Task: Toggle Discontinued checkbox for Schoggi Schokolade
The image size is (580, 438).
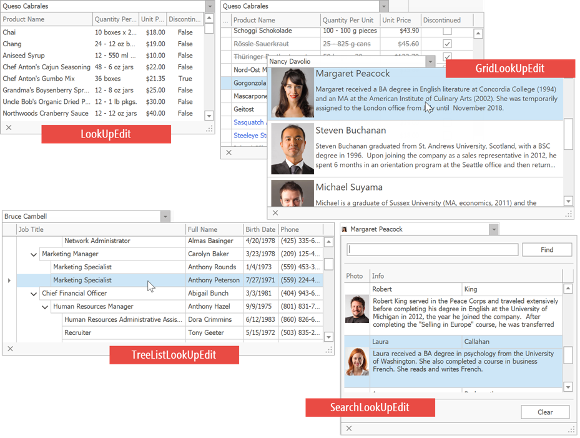Action: tap(447, 31)
